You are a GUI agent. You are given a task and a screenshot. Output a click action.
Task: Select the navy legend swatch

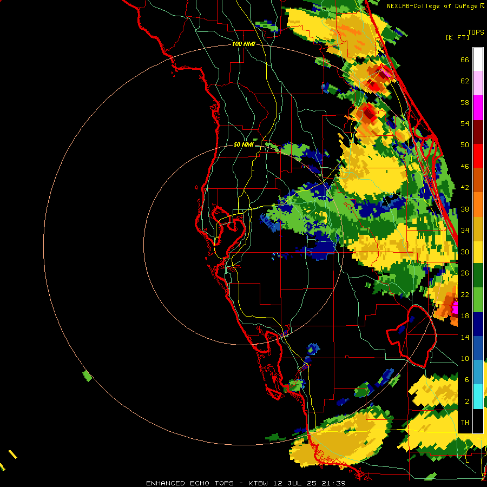coord(478,324)
